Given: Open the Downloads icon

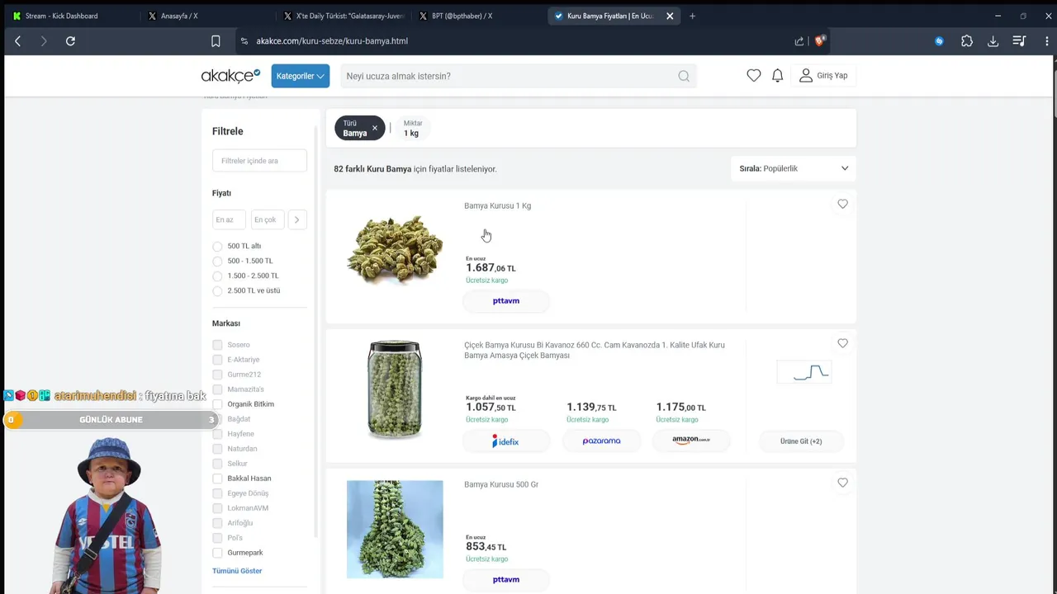Looking at the screenshot, I should 993,41.
